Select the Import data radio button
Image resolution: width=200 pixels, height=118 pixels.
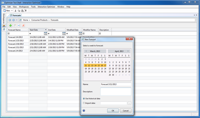(x=84, y=103)
